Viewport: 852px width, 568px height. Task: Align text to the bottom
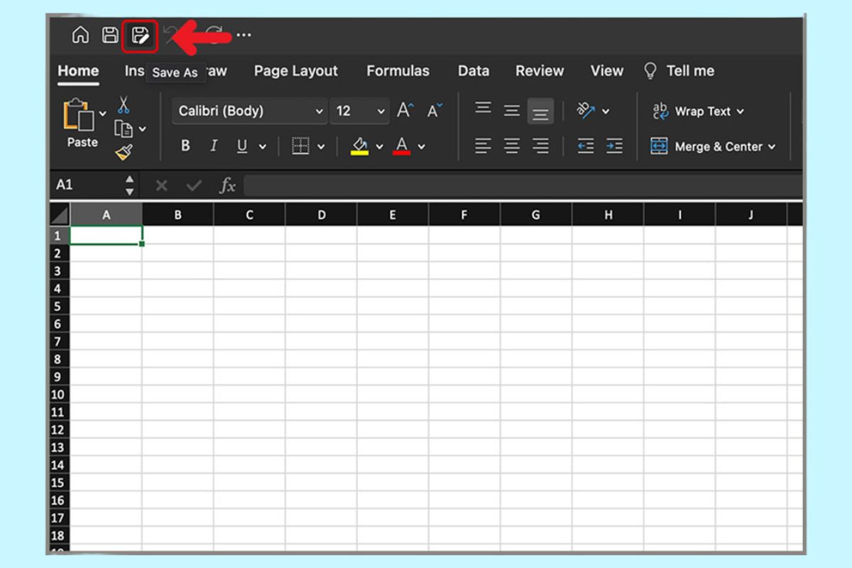541,112
